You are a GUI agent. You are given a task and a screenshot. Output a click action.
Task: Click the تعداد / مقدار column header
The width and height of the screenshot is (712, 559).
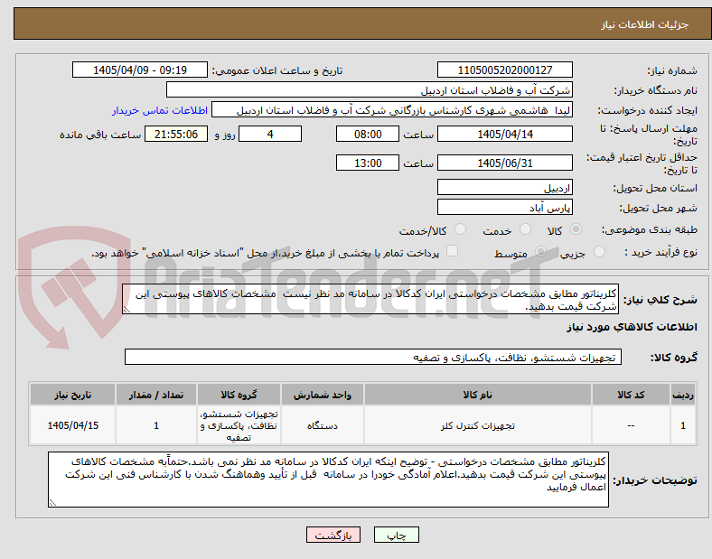pyautogui.click(x=156, y=395)
